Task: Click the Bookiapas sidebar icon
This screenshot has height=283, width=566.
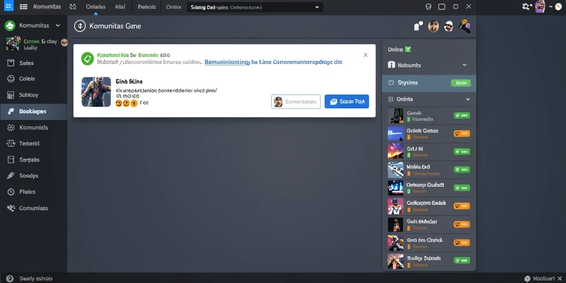Action: [x=11, y=112]
